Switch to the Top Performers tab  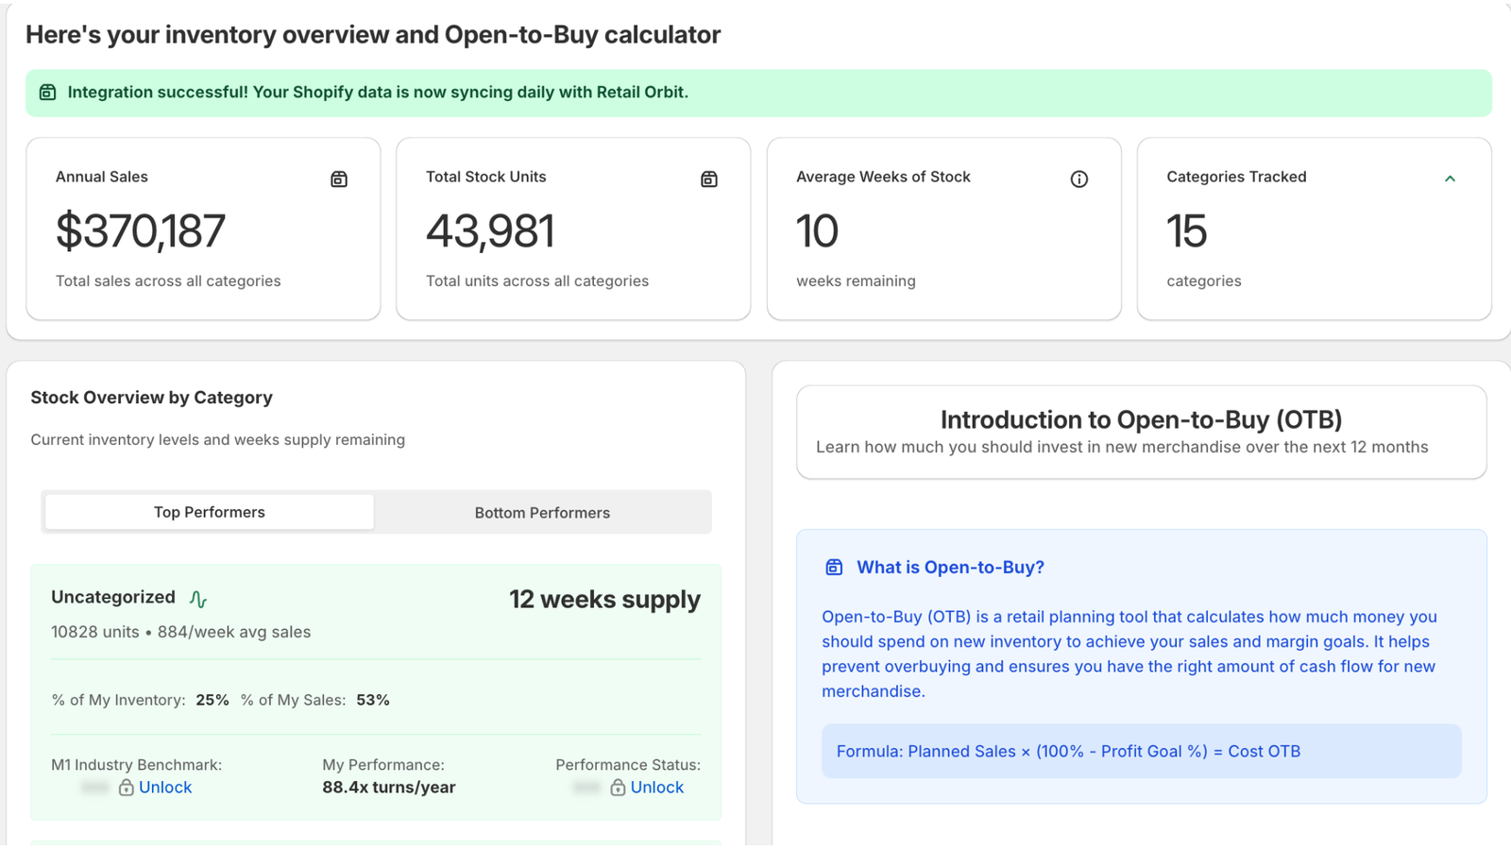tap(210, 512)
